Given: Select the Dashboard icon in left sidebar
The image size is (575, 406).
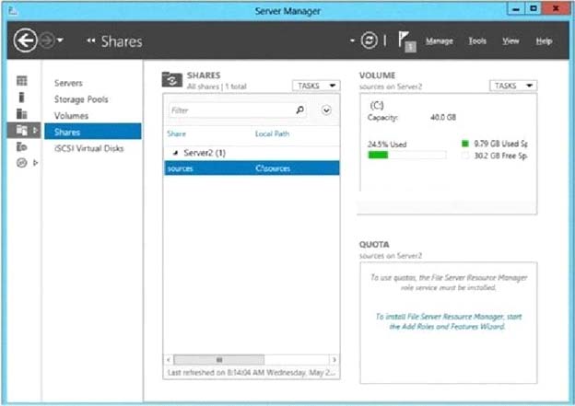Looking at the screenshot, I should point(22,82).
